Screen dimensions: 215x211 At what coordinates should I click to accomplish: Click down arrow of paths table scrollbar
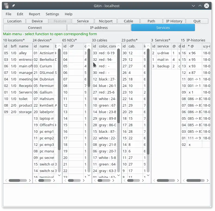click(148, 175)
